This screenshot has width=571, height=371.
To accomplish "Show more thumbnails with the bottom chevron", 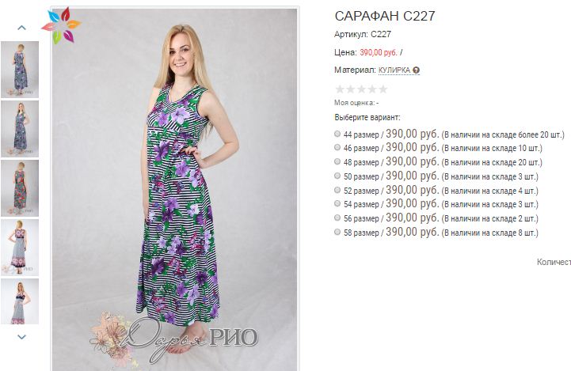I will pyautogui.click(x=22, y=337).
